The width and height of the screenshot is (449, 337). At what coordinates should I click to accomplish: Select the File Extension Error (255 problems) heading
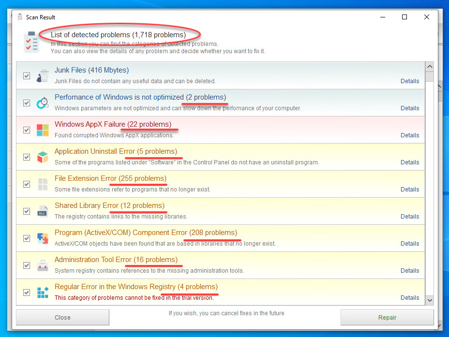(x=110, y=178)
